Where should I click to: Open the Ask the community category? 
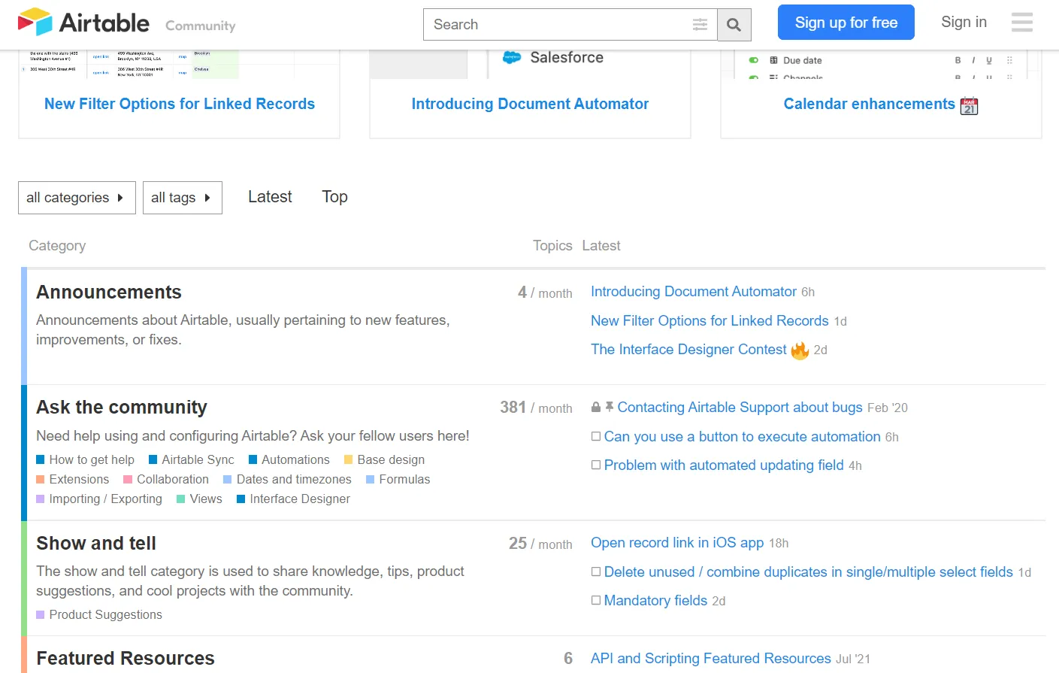coord(122,407)
